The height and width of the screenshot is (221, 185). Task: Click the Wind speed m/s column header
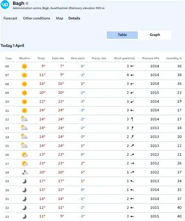pyautogui.click(x=125, y=58)
